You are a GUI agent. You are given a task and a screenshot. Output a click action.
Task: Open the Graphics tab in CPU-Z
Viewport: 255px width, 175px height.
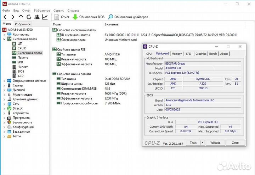coord(201,54)
